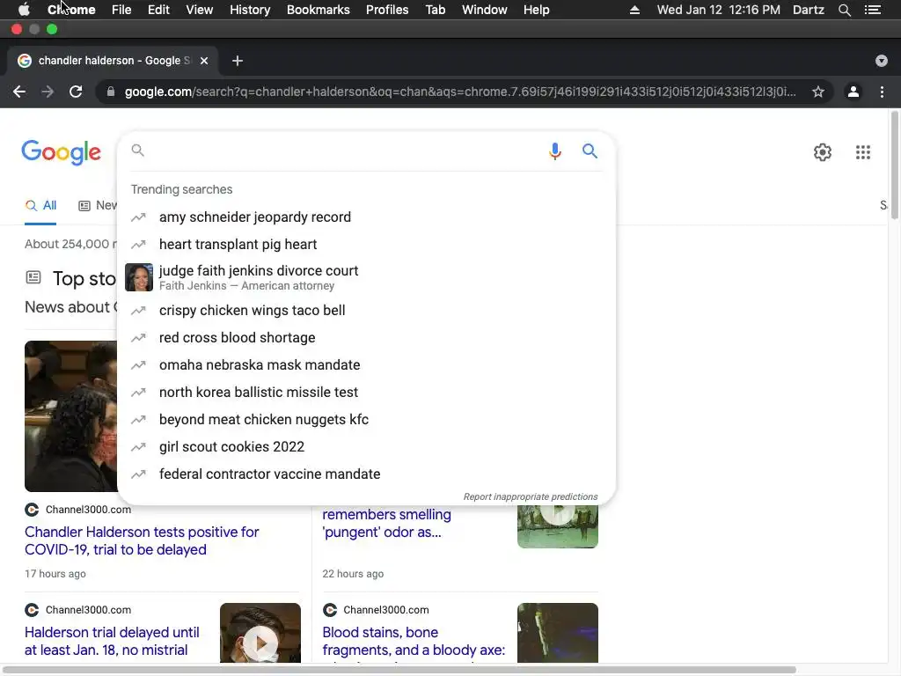This screenshot has height=676, width=901.
Task: Open Chrome three-dot menu
Action: click(x=882, y=92)
